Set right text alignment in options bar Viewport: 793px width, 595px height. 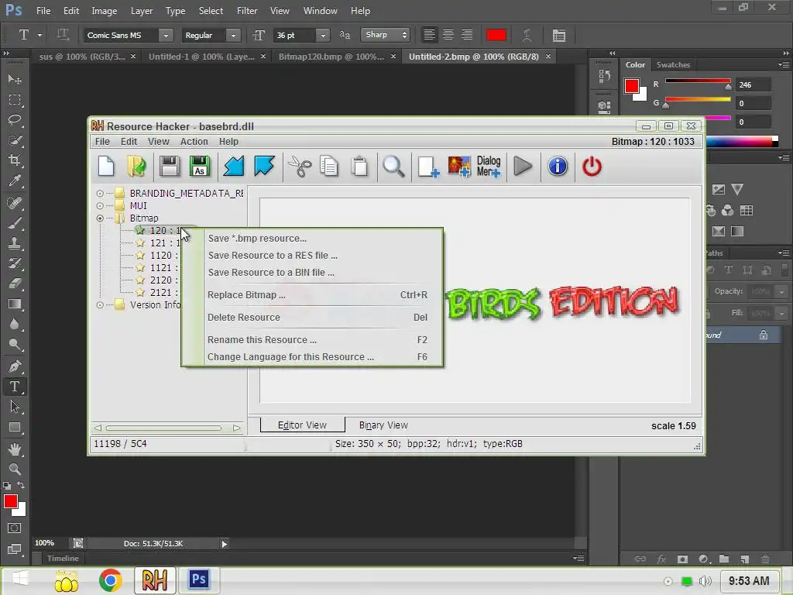(467, 35)
